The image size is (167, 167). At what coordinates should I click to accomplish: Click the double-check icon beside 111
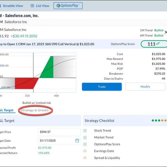pos(158,43)
